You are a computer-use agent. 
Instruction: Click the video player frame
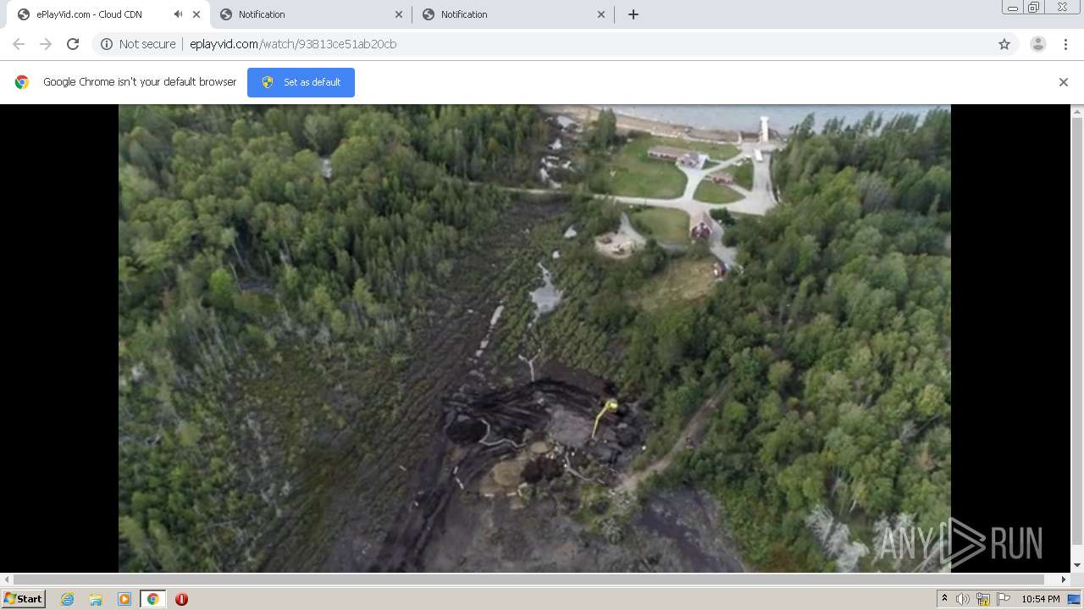pos(534,339)
